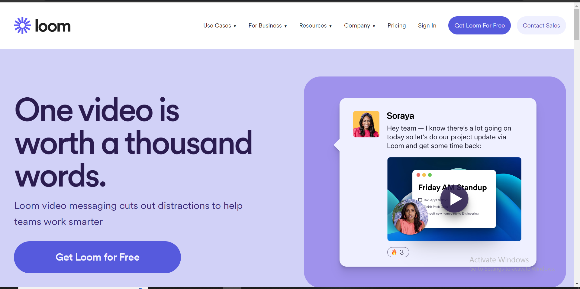Click the green window dot in video mockup
580x289 pixels.
430,175
